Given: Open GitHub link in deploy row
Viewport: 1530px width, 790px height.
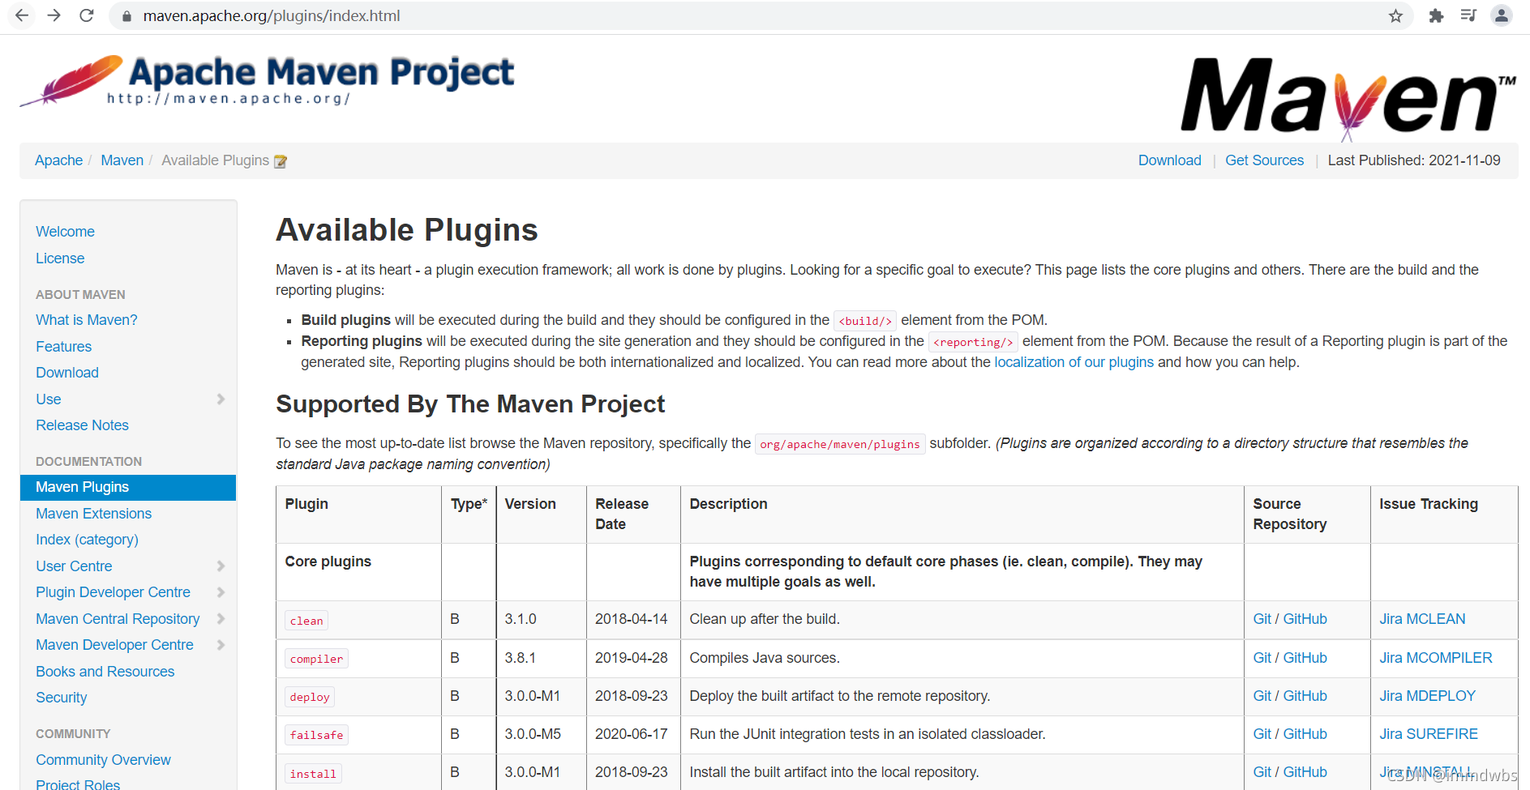Looking at the screenshot, I should (x=1305, y=696).
